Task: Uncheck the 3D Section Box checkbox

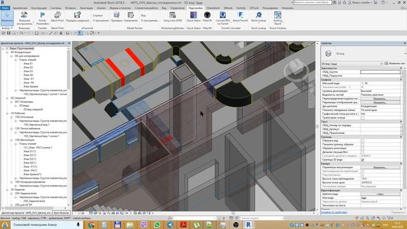Action: pyautogui.click(x=362, y=160)
